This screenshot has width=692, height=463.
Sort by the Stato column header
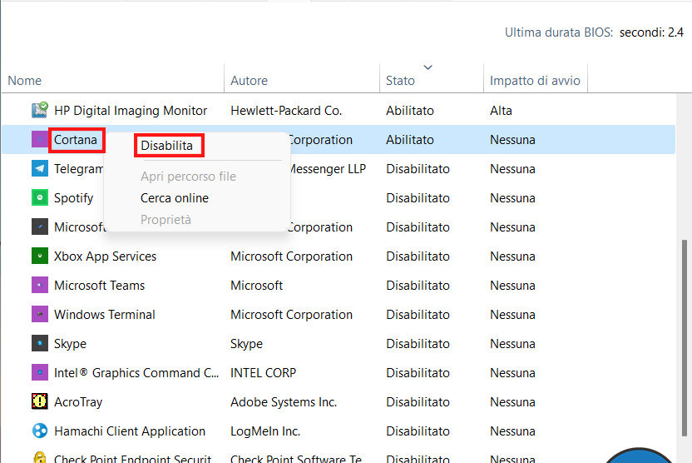(400, 81)
